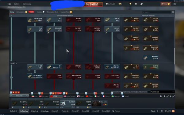This screenshot has height=115, width=184.
Task: Select the Israel nation tab
Action: (125, 96)
